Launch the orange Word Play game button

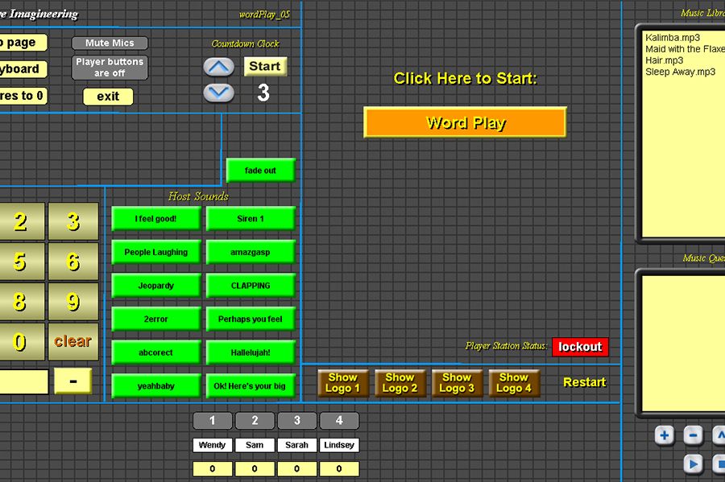[465, 123]
